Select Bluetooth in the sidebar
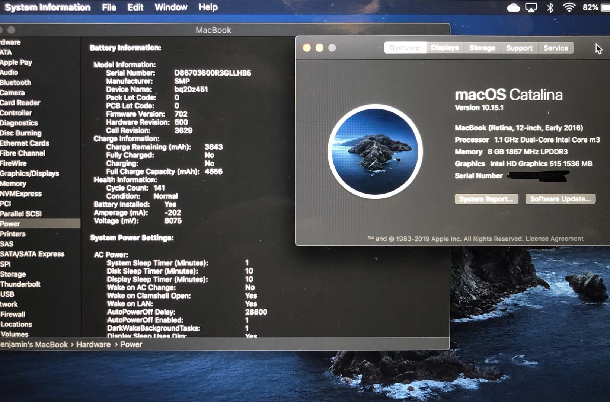This screenshot has height=402, width=610. point(16,82)
